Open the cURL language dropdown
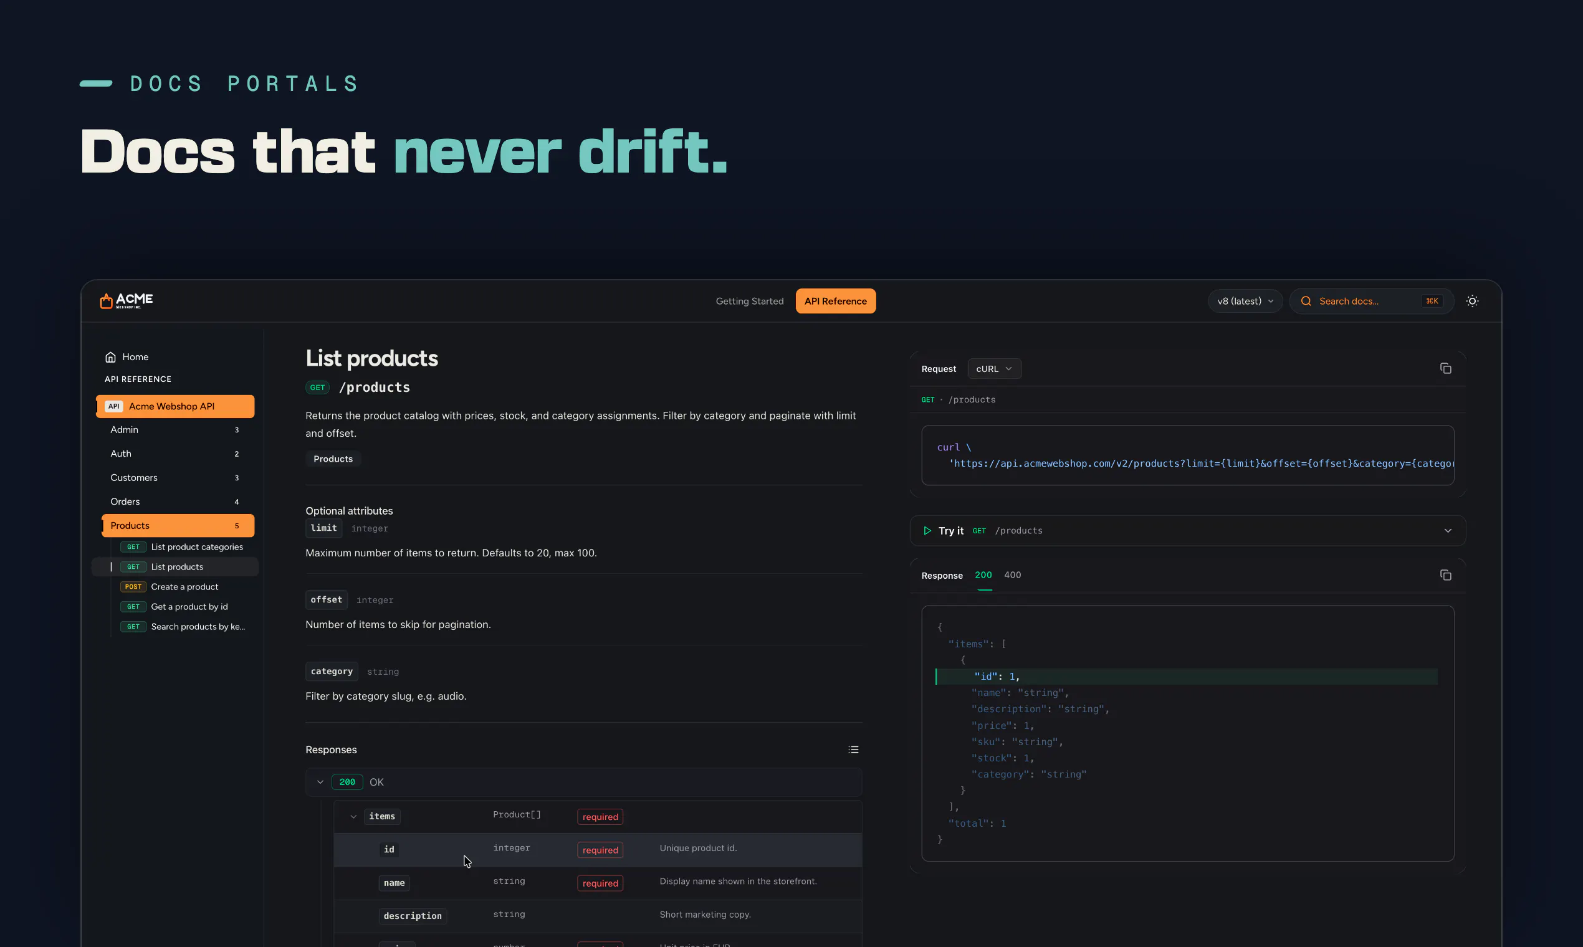 994,369
